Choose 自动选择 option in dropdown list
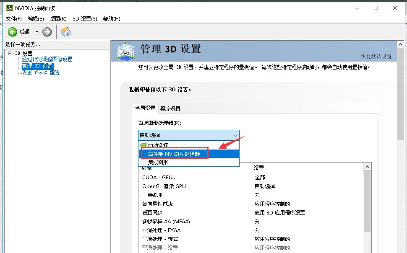This screenshot has width=407, height=253. click(x=158, y=145)
